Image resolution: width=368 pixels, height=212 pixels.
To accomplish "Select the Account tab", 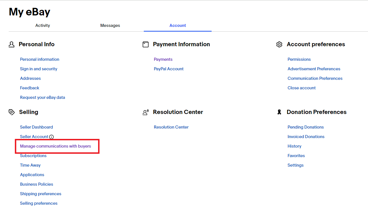I will (x=178, y=25).
